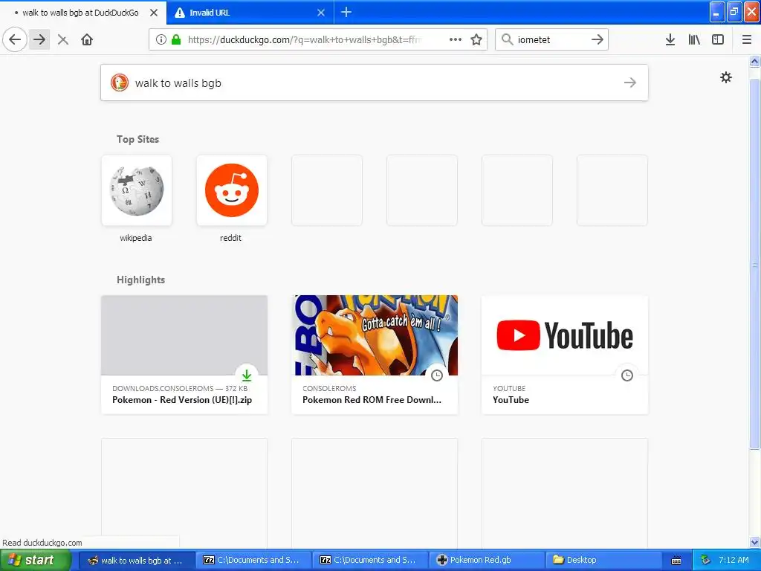
Task: Switch to the second 7-Zip C:\Documents taskbar window
Action: point(370,561)
